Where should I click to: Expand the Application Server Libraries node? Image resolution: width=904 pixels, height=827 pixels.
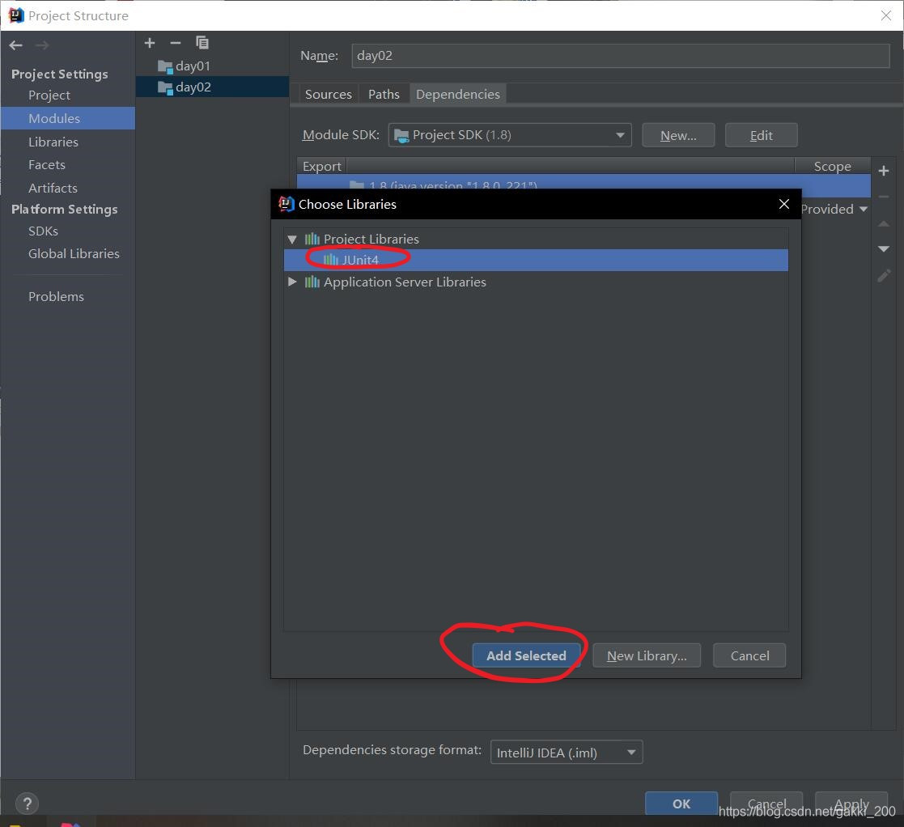(292, 282)
